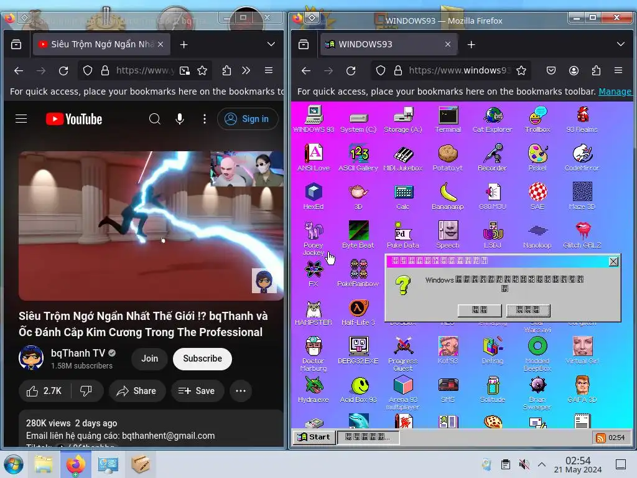This screenshot has width=637, height=478.
Task: Open YouTube settings three-dot menu
Action: pos(204,119)
